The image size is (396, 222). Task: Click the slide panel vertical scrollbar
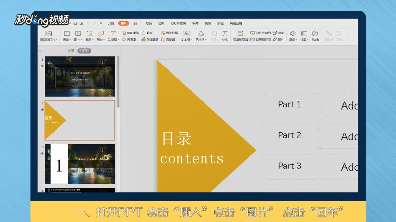(118, 81)
